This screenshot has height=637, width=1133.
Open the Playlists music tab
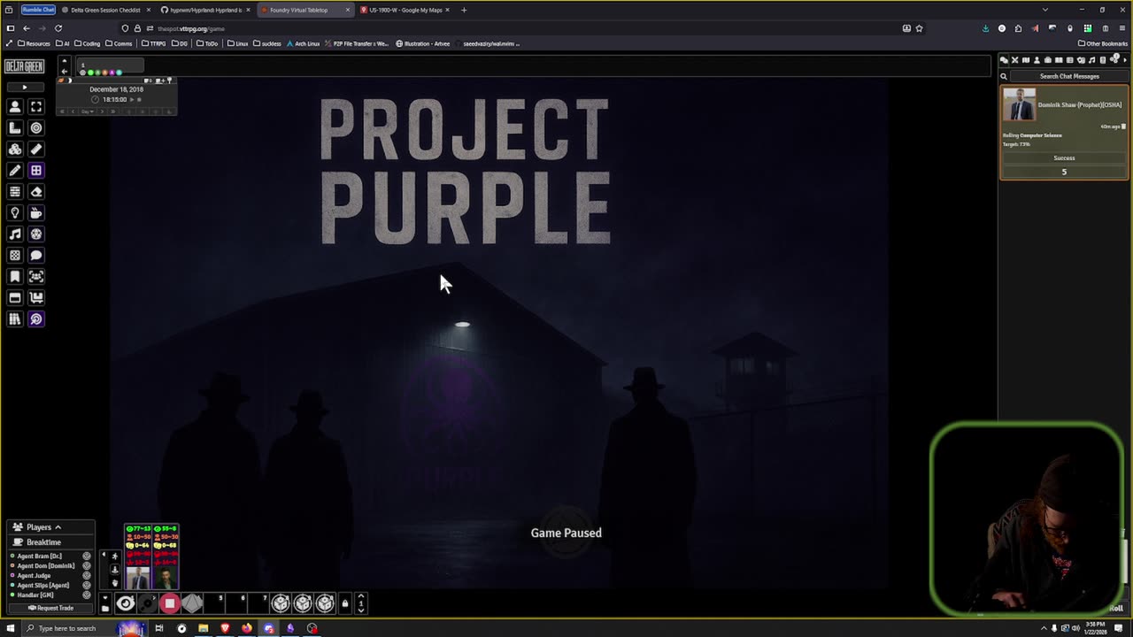(1091, 60)
